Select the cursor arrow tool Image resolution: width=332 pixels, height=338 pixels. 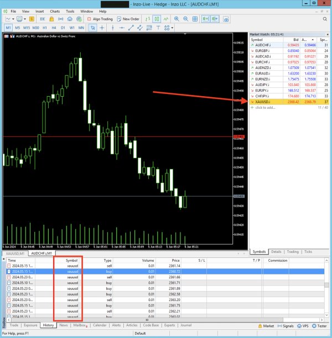93,28
